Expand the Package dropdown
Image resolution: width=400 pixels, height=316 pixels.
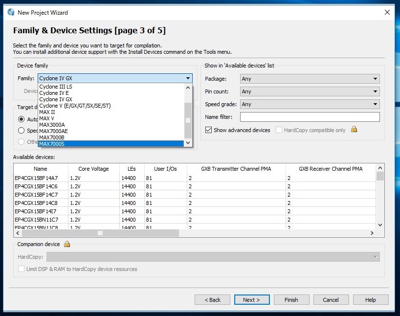tap(310, 79)
